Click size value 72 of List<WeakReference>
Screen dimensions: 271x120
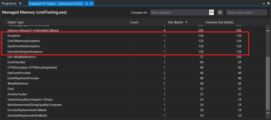click(201, 57)
